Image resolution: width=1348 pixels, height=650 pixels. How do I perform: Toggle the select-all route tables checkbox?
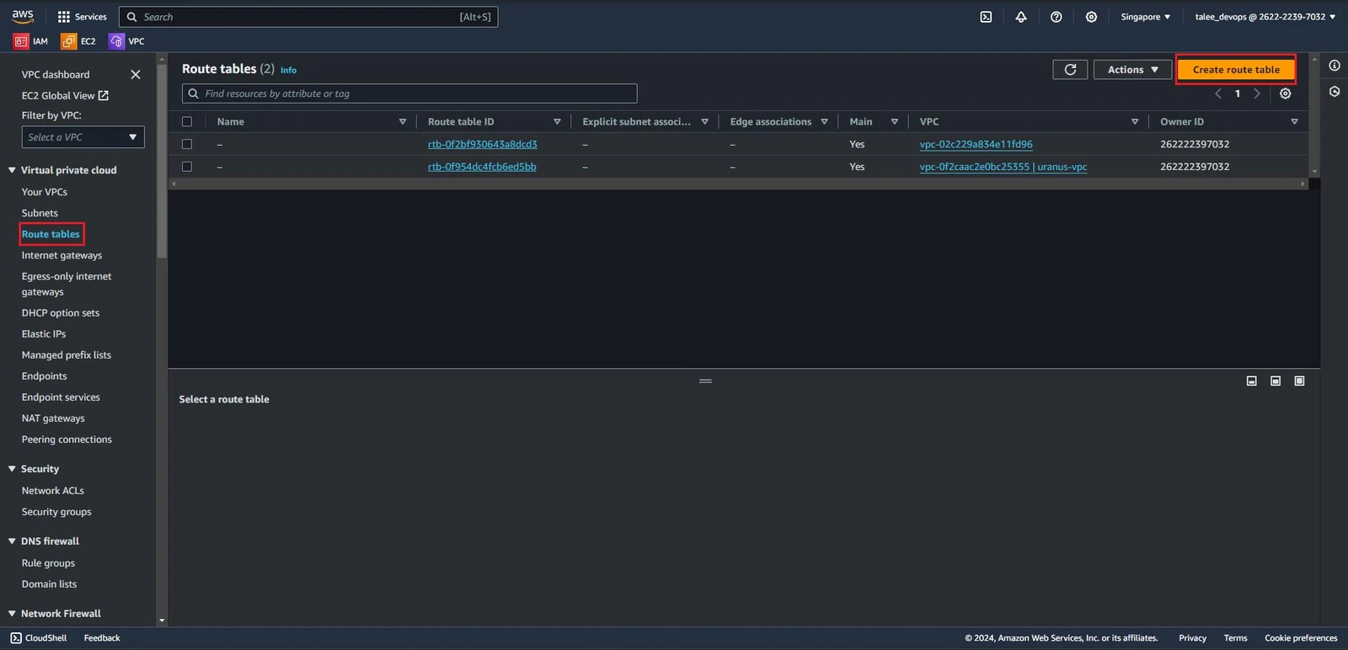click(x=187, y=122)
